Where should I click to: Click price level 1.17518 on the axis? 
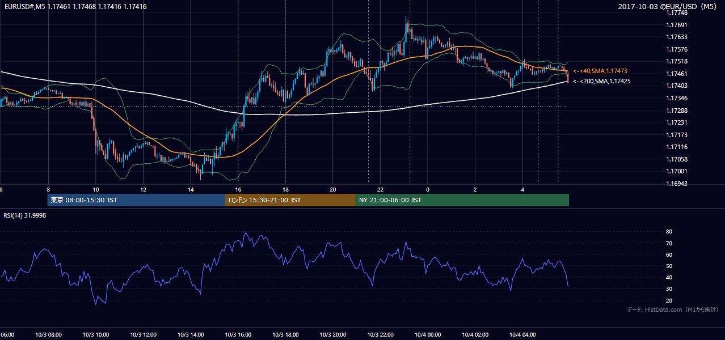(x=677, y=61)
